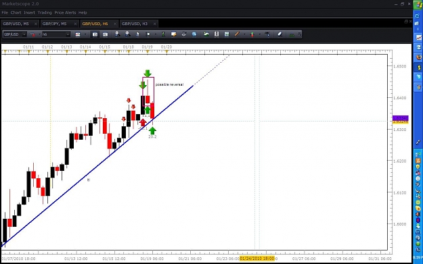Click the selected dollar sign taskbar button

tap(419, 68)
